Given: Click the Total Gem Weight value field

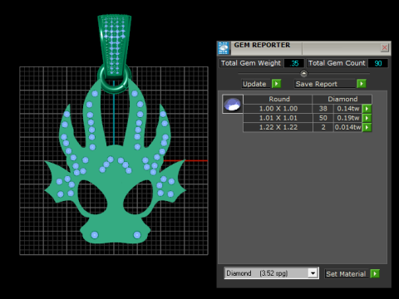Looking at the screenshot, I should tap(294, 63).
